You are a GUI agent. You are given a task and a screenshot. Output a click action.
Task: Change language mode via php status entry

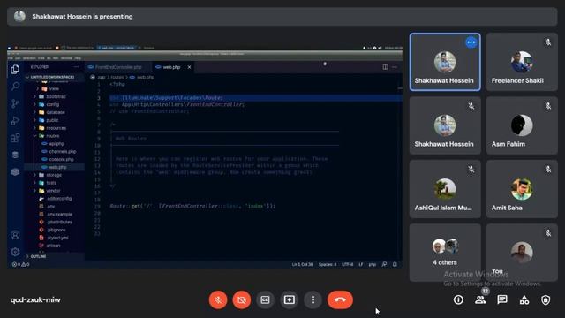[x=373, y=264]
